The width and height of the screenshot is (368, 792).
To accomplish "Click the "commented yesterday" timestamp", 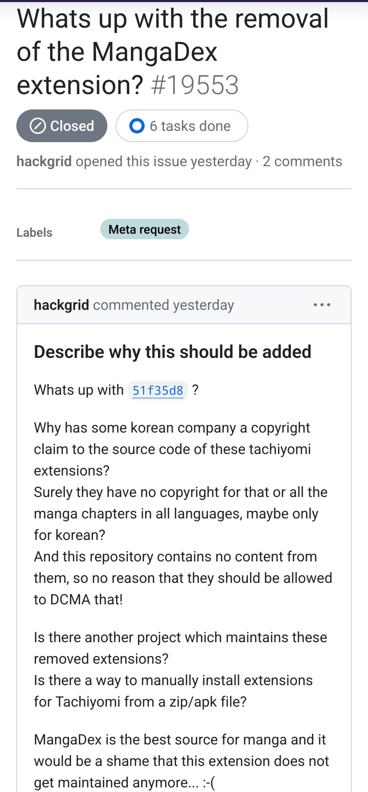I will (x=164, y=305).
